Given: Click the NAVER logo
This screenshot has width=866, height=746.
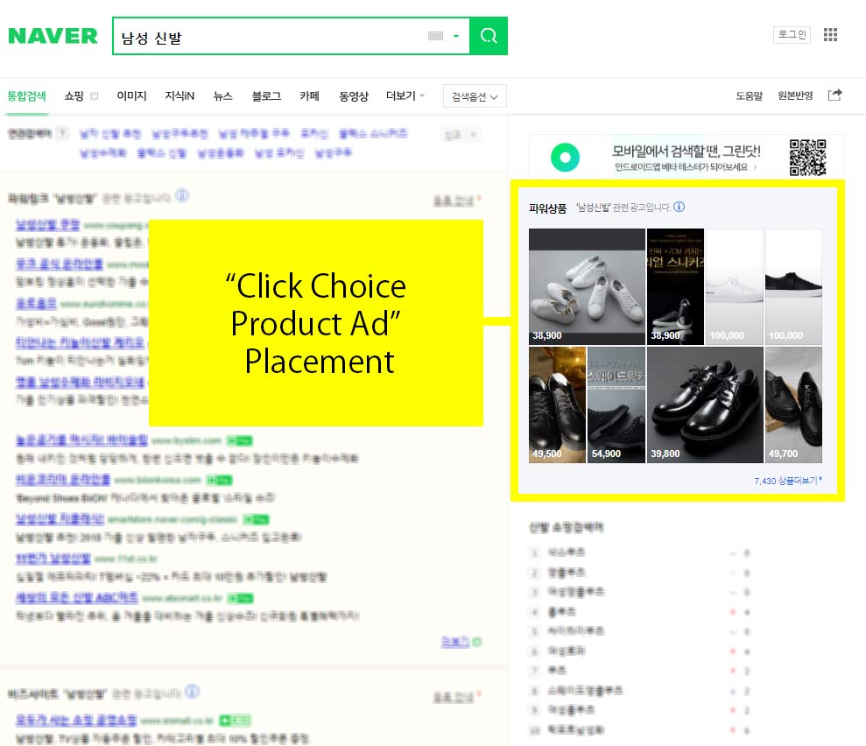Looking at the screenshot, I should pos(53,36).
